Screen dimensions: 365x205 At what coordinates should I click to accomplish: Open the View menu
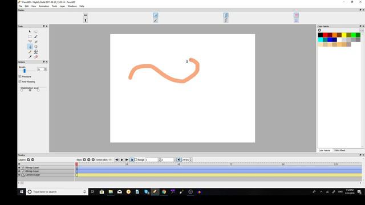coord(34,6)
